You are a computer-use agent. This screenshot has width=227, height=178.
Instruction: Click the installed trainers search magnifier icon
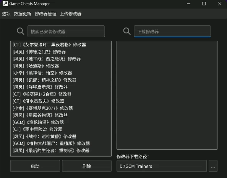20,31
